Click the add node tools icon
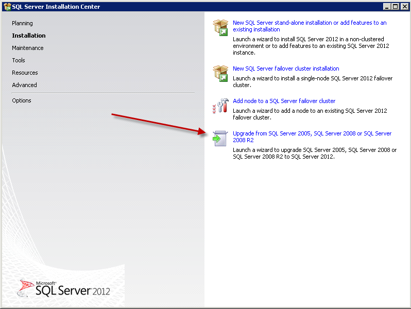Image resolution: width=411 pixels, height=309 pixels. (x=220, y=106)
